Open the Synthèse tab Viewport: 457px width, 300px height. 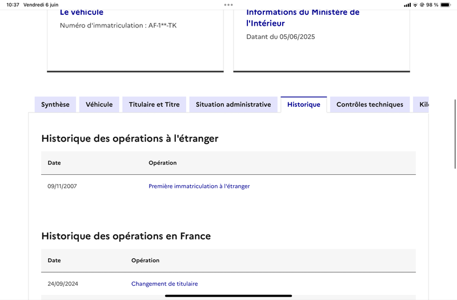coord(55,105)
